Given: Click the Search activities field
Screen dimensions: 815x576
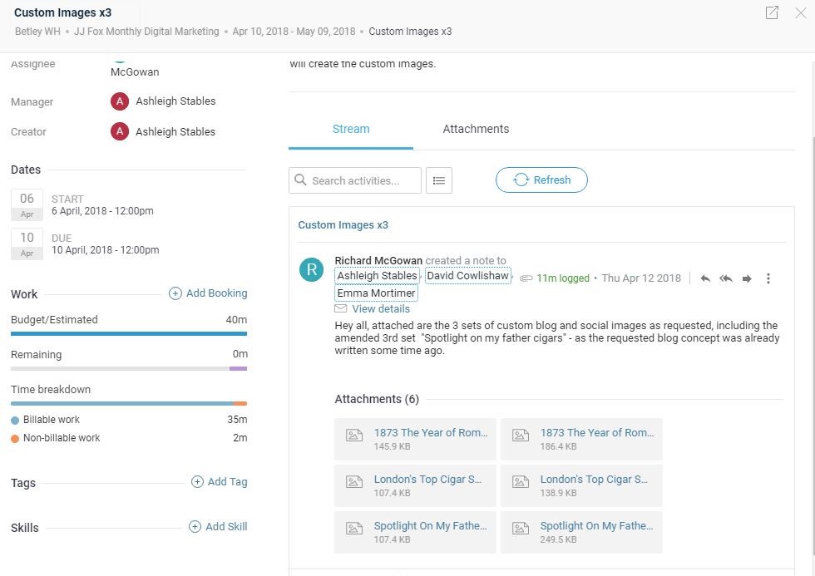Looking at the screenshot, I should [355, 180].
